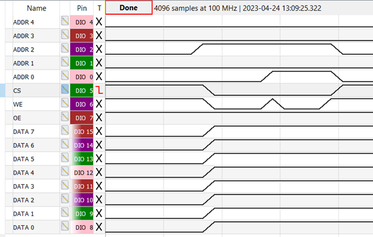
Task: Select the ADDR 0 signal name
Action: click(x=24, y=77)
